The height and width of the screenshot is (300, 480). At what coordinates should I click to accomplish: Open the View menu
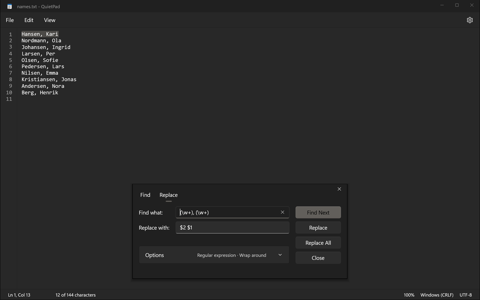pos(50,20)
